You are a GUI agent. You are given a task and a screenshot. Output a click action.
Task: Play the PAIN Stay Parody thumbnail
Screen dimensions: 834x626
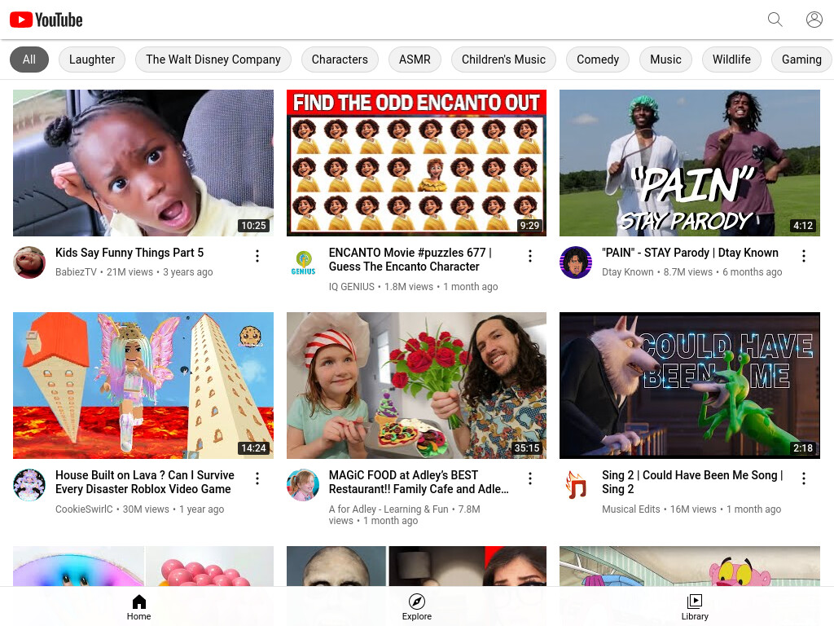(x=689, y=163)
